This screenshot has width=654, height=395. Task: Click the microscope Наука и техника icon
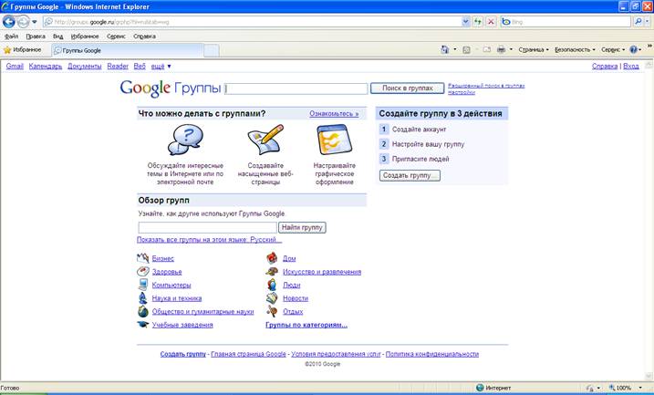142,298
